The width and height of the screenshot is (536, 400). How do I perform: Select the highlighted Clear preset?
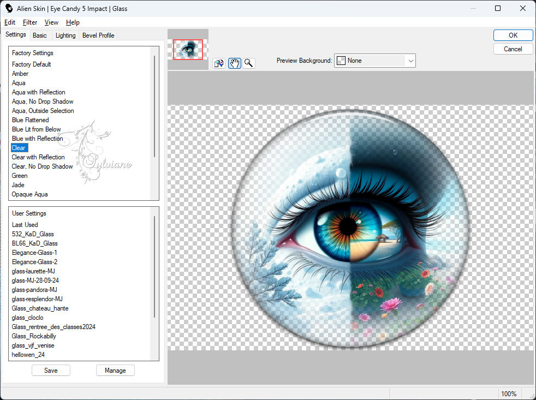19,148
